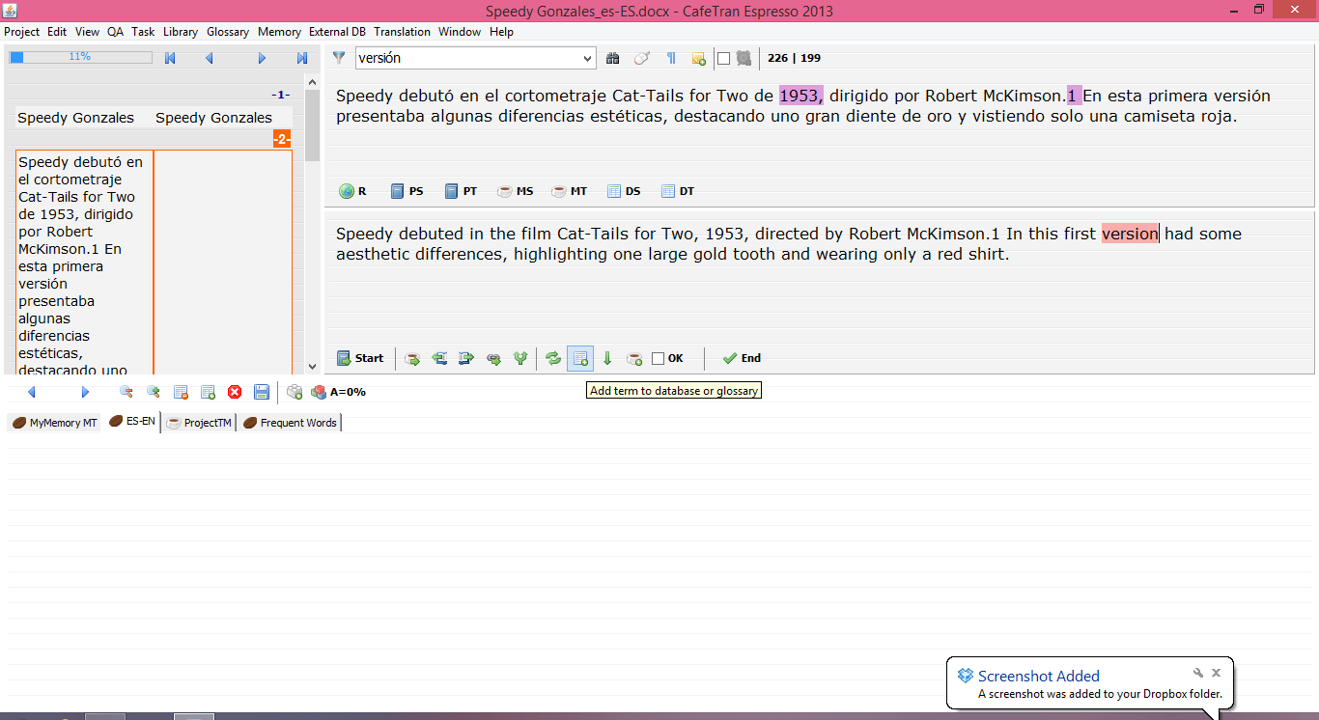Open the Translation menu
The image size is (1319, 720).
click(402, 32)
